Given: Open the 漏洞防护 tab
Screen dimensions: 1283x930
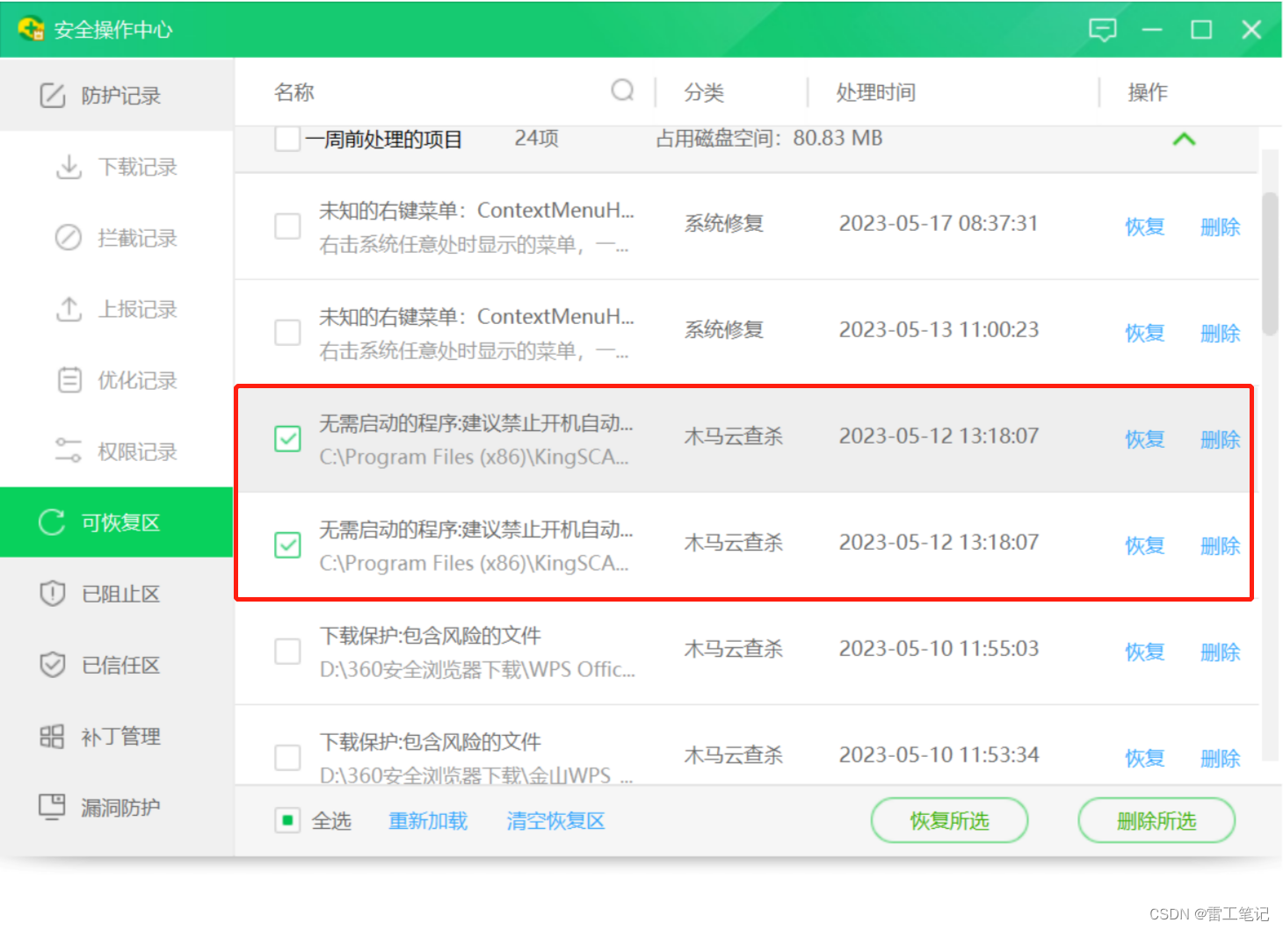Looking at the screenshot, I should coord(117,807).
